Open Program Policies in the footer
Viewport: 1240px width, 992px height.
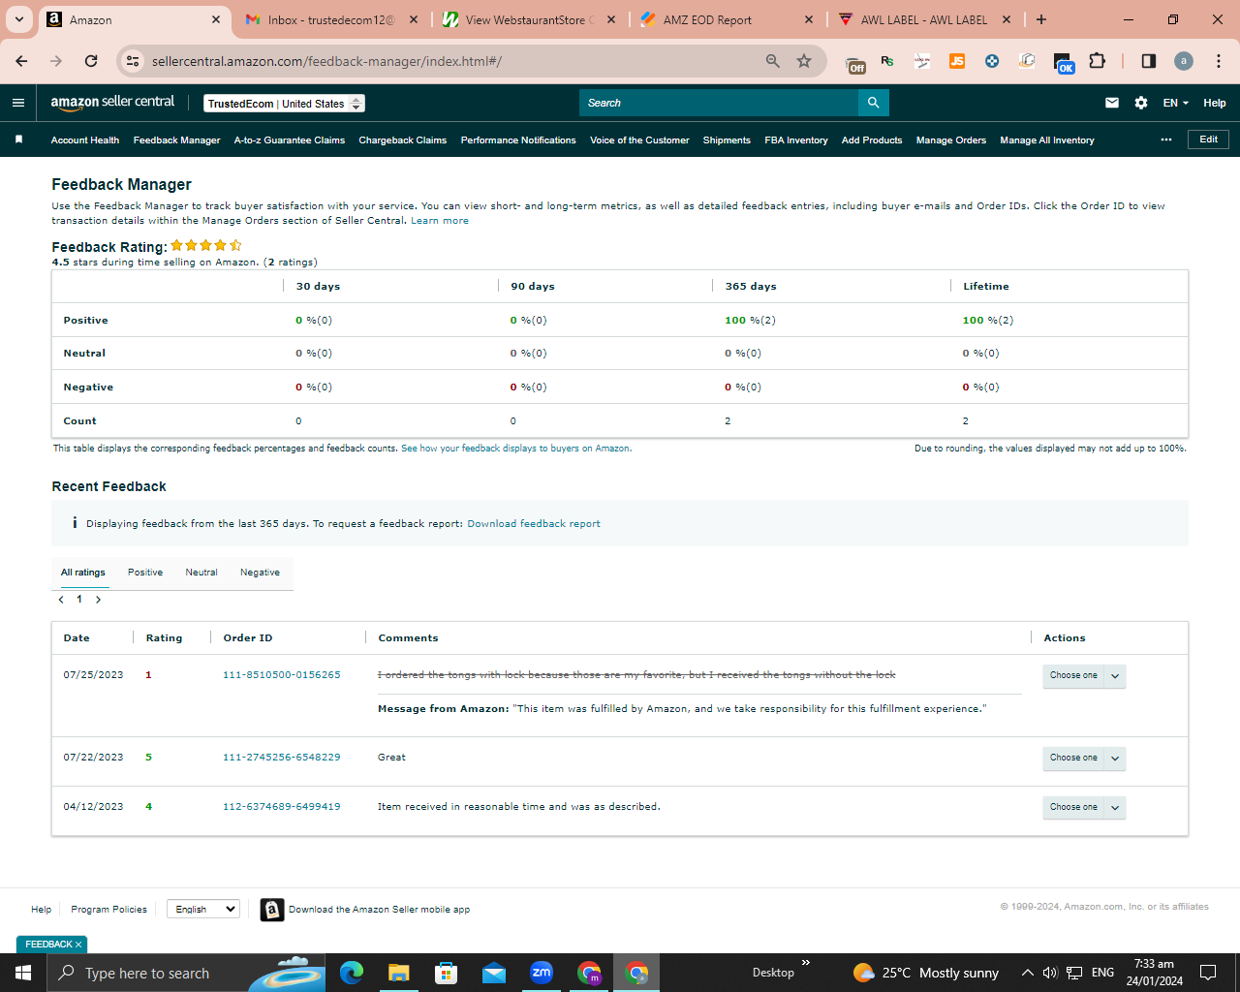[108, 910]
